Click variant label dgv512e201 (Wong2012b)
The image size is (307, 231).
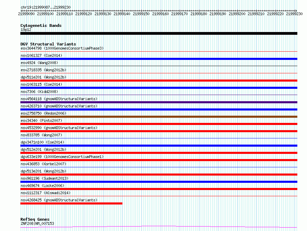tap(43, 149)
